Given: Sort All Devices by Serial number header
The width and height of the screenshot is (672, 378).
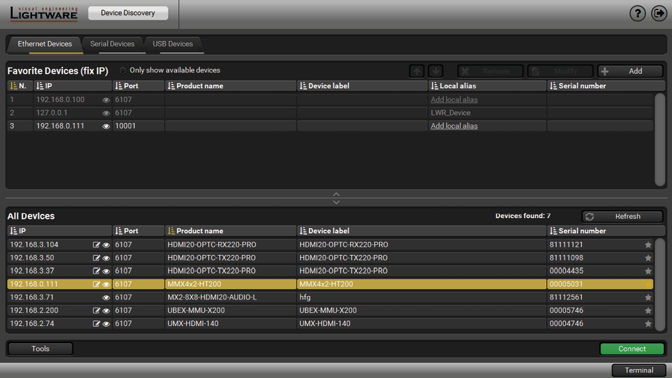Looking at the screenshot, I should (606, 230).
